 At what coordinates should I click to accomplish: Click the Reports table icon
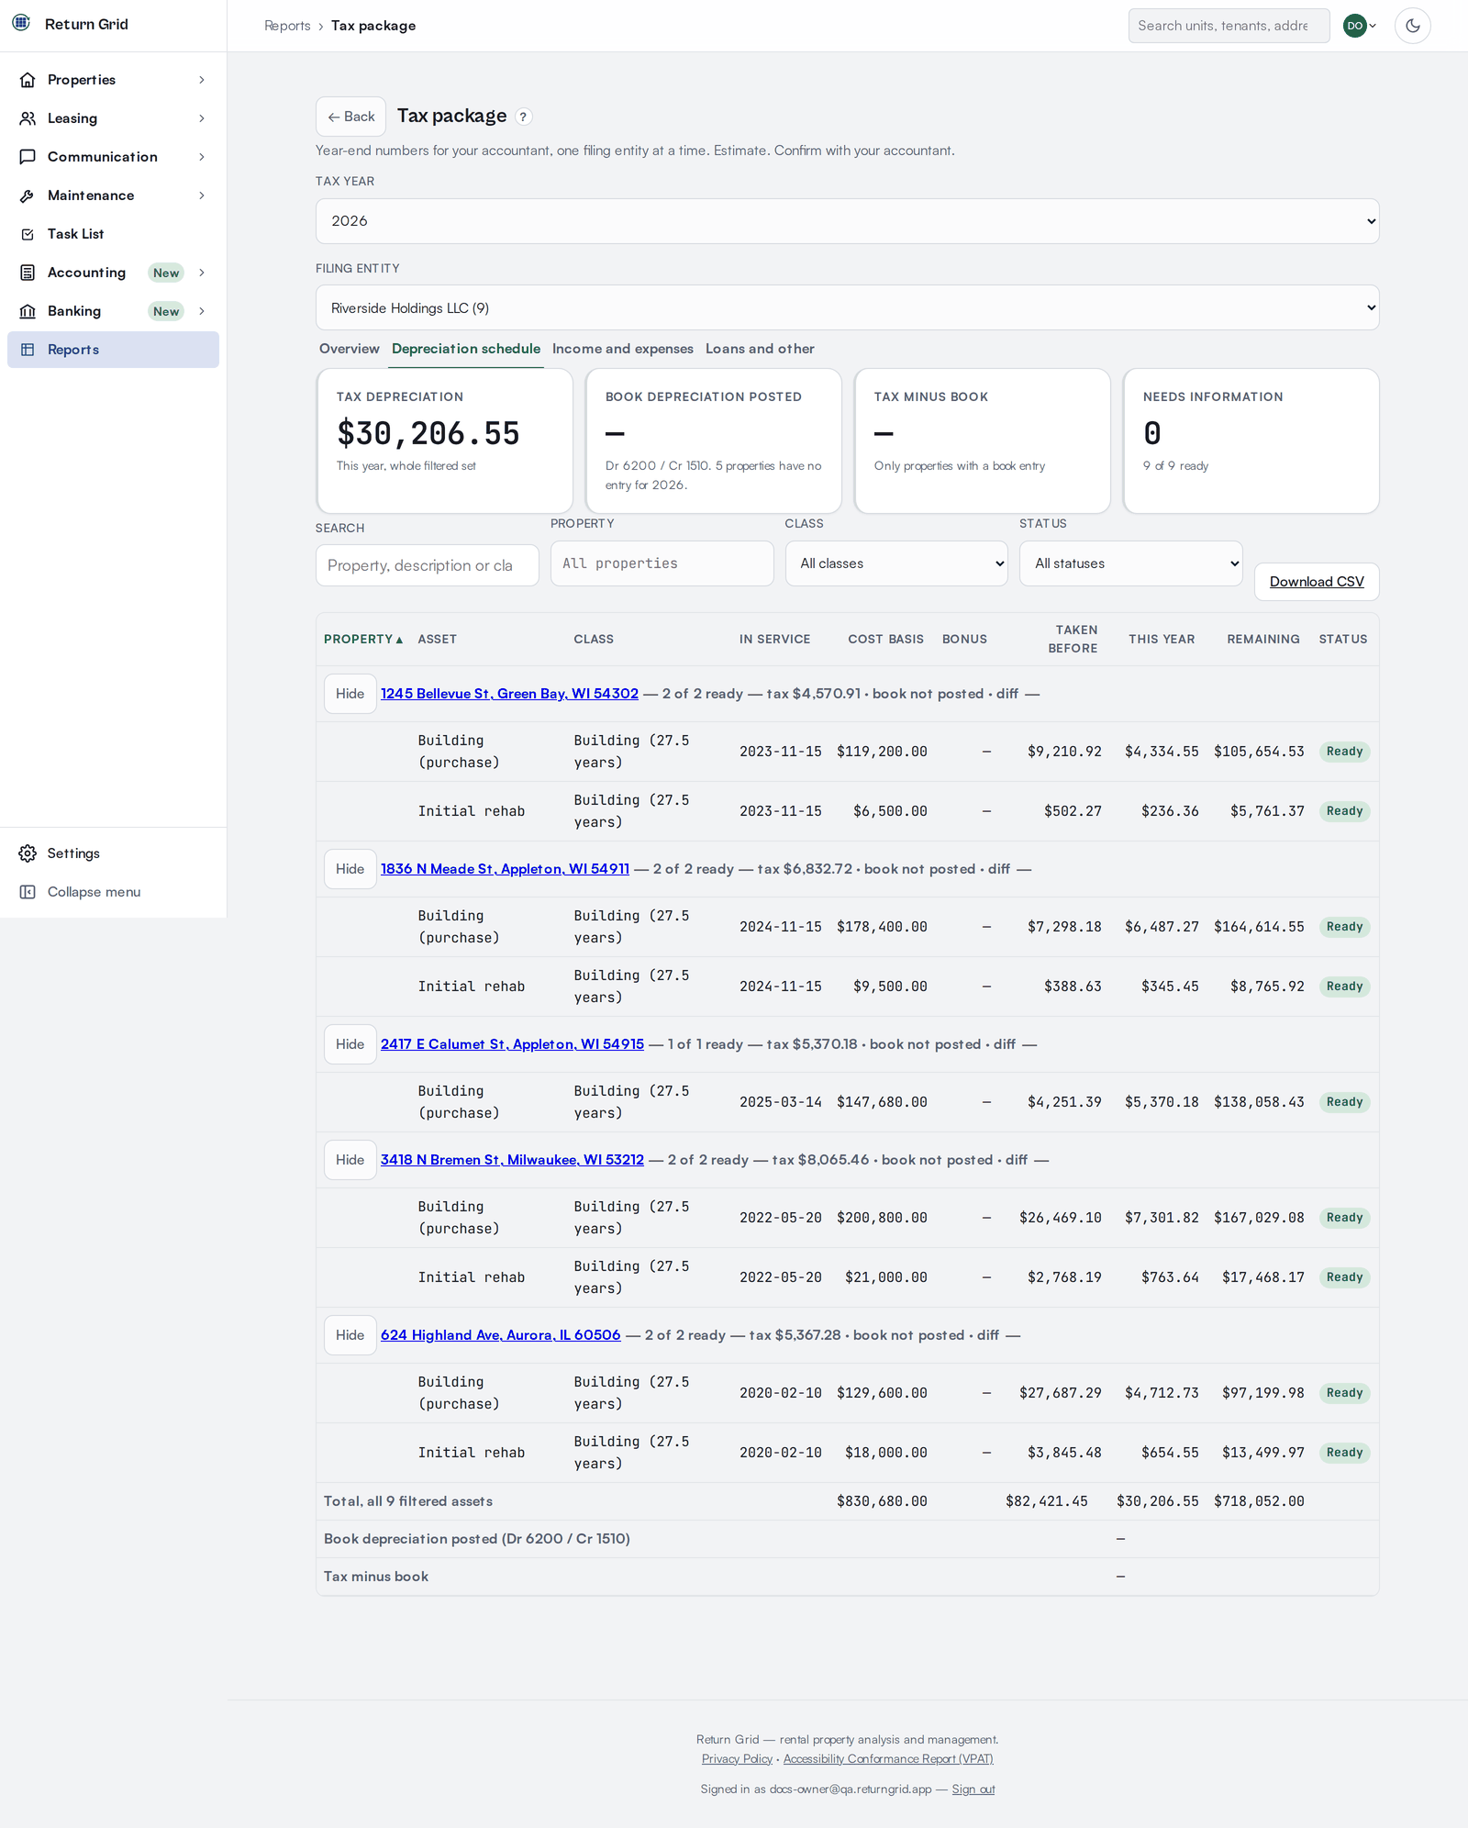[28, 350]
